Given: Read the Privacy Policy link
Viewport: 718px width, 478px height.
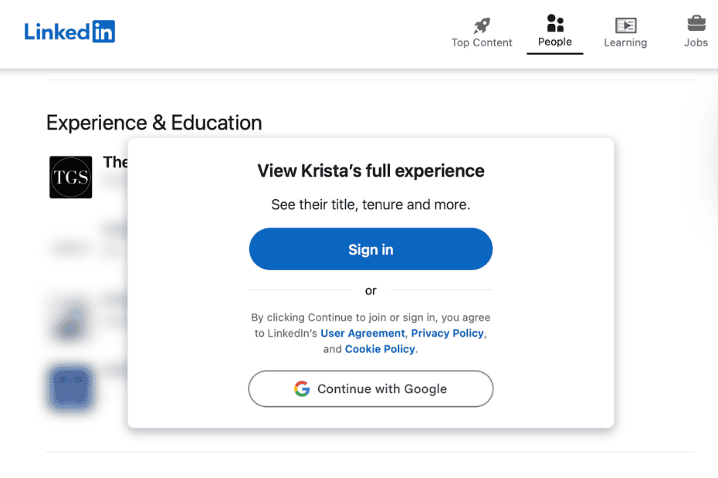Looking at the screenshot, I should [x=447, y=333].
